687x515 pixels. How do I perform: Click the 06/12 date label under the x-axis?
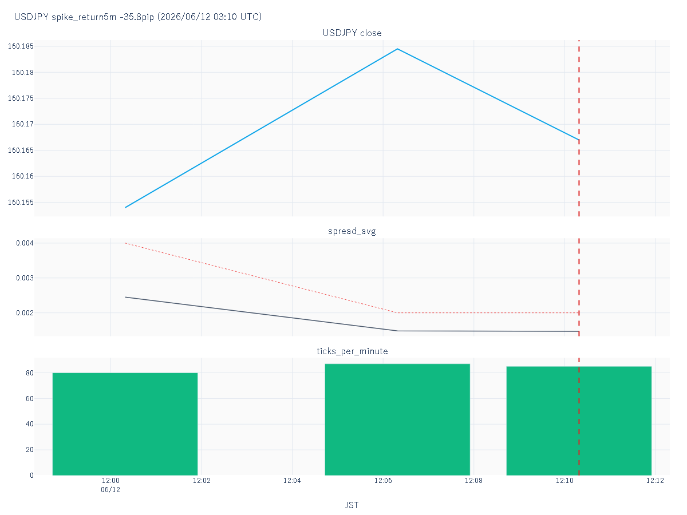pyautogui.click(x=110, y=490)
